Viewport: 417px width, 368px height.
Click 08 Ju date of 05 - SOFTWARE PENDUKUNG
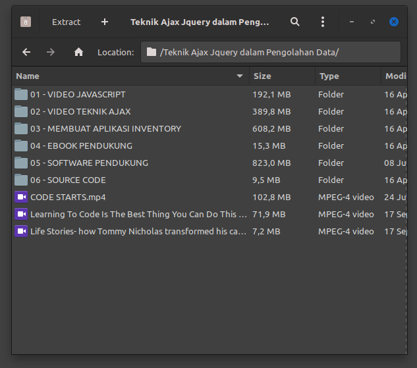(395, 163)
